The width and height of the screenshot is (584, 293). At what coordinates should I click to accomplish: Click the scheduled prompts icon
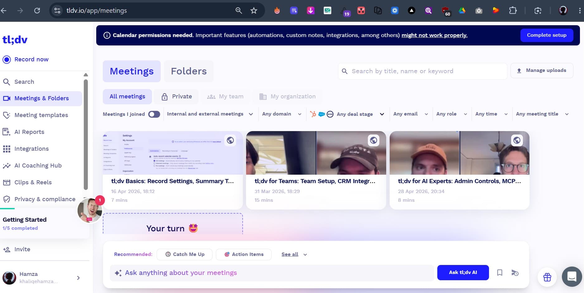(515, 273)
